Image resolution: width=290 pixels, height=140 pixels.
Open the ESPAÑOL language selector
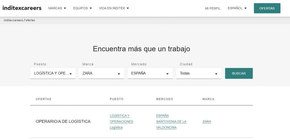tap(237, 8)
